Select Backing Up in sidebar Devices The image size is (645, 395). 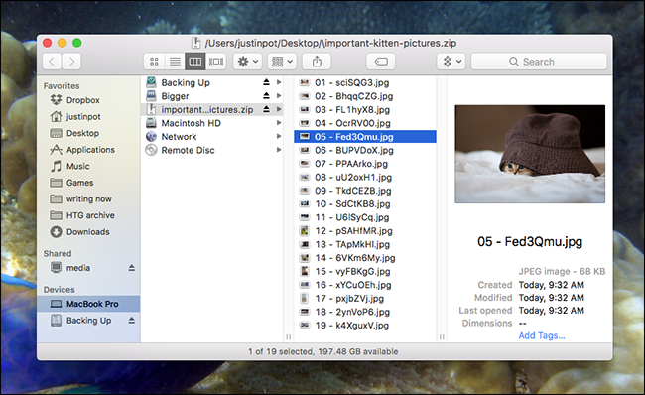80,321
